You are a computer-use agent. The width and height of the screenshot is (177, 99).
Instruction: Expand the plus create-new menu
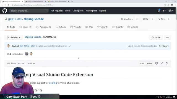tap(164, 11)
